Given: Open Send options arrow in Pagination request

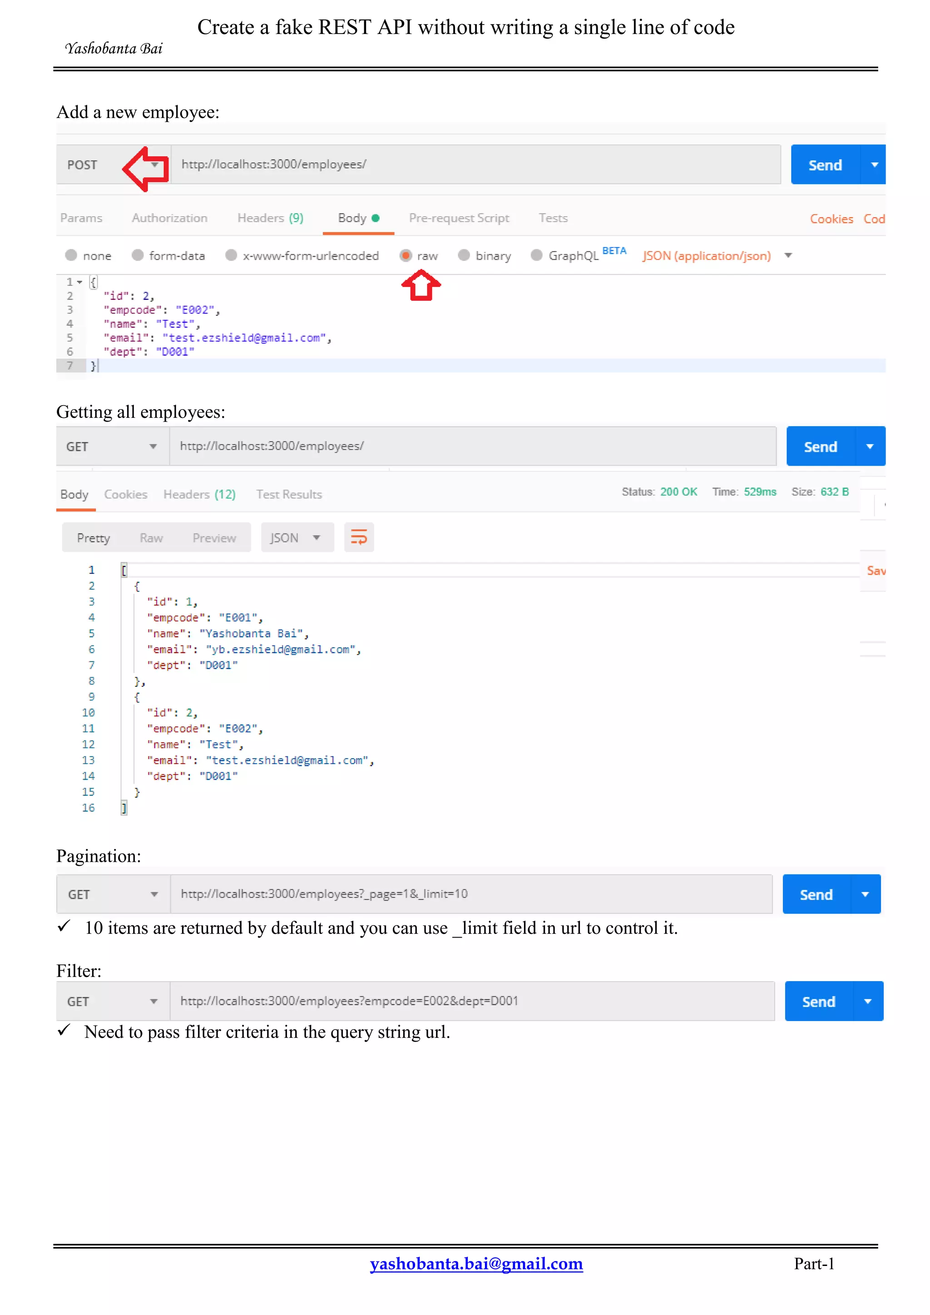Looking at the screenshot, I should [865, 895].
